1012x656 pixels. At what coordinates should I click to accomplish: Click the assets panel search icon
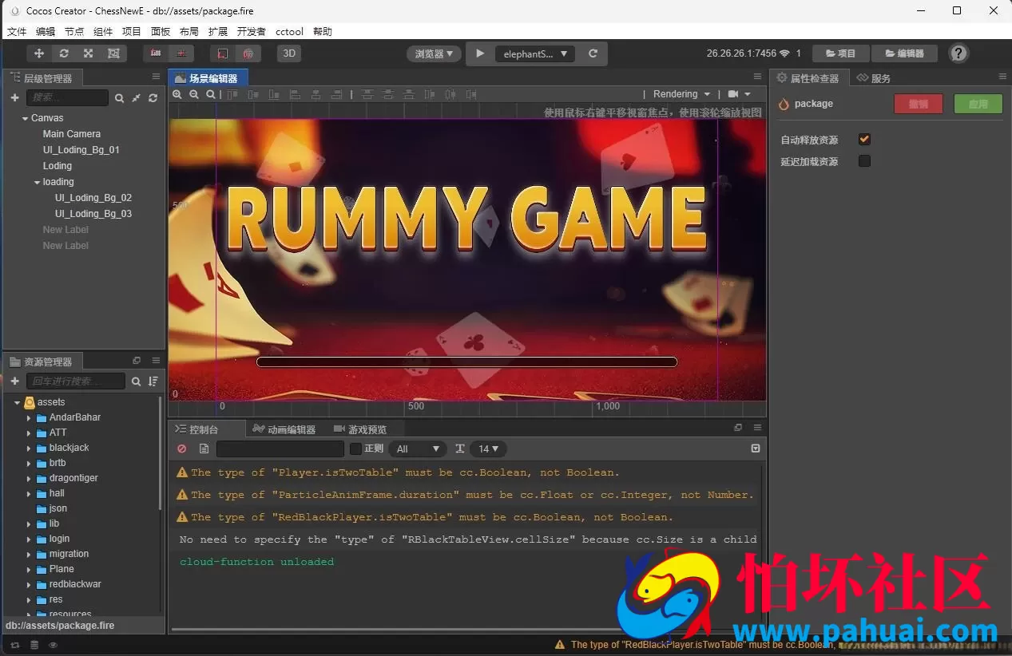coord(136,381)
